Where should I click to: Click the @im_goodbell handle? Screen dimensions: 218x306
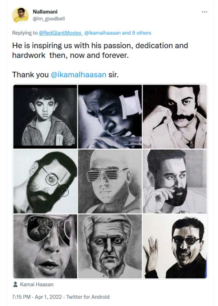coord(49,19)
